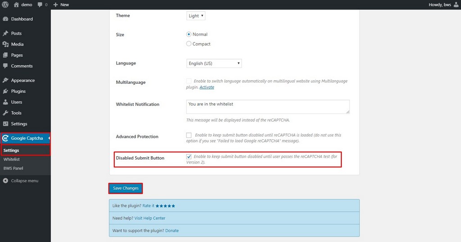Click into the Whitelist Notification text field
This screenshot has width=461, height=242.
pyautogui.click(x=268, y=107)
